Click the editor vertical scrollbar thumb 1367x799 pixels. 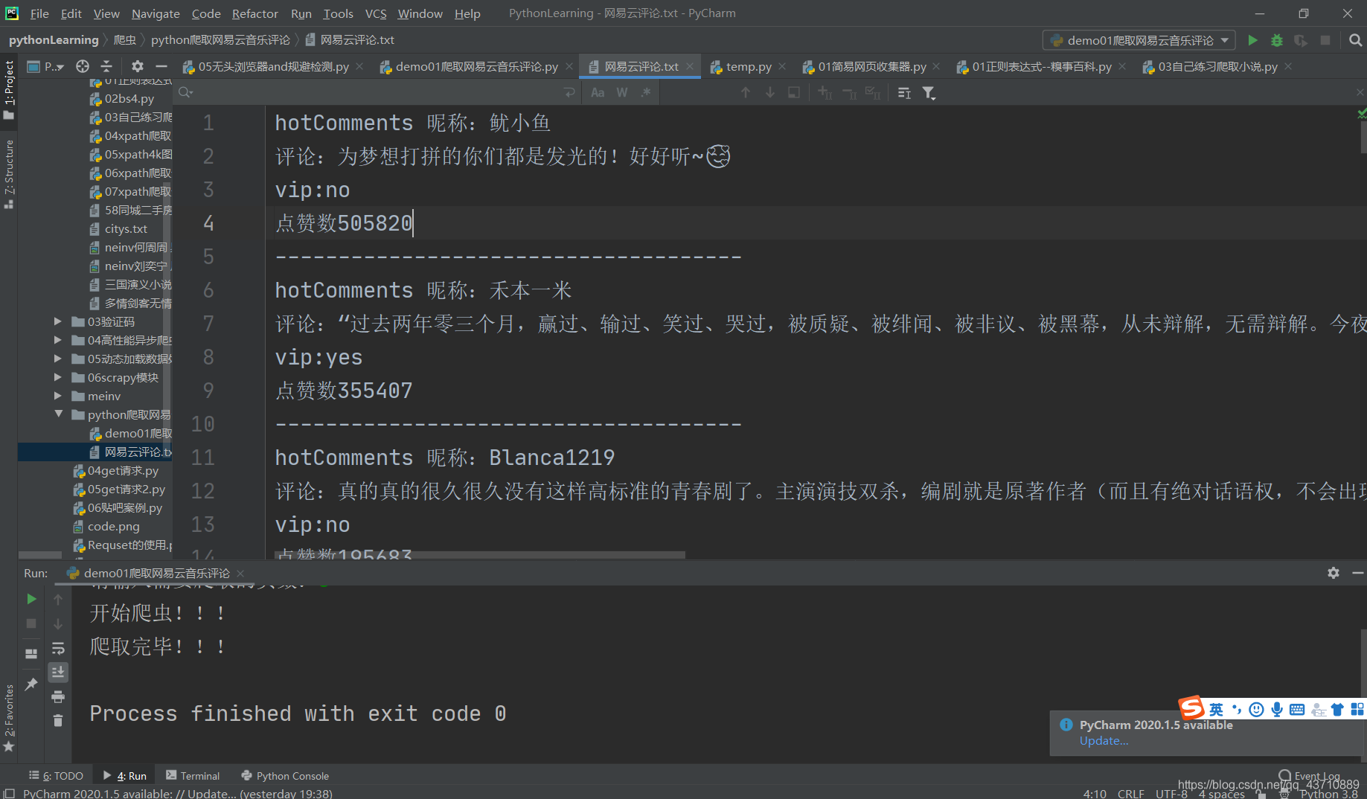click(1363, 137)
